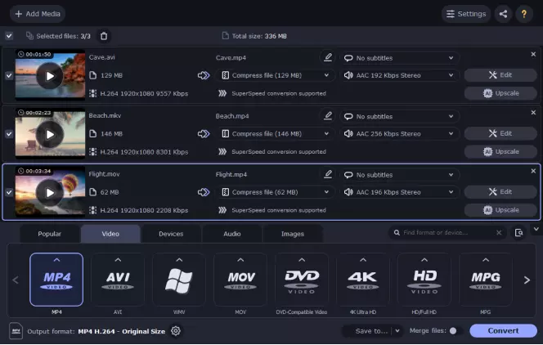Image resolution: width=543 pixels, height=345 pixels.
Task: Click AI Upscale for Beach.mkv
Action: [x=500, y=151]
